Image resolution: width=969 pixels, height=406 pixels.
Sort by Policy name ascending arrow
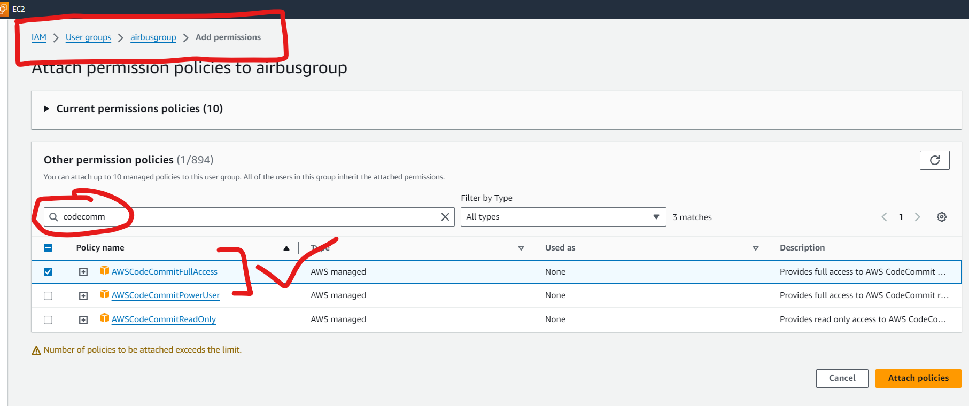coord(286,248)
